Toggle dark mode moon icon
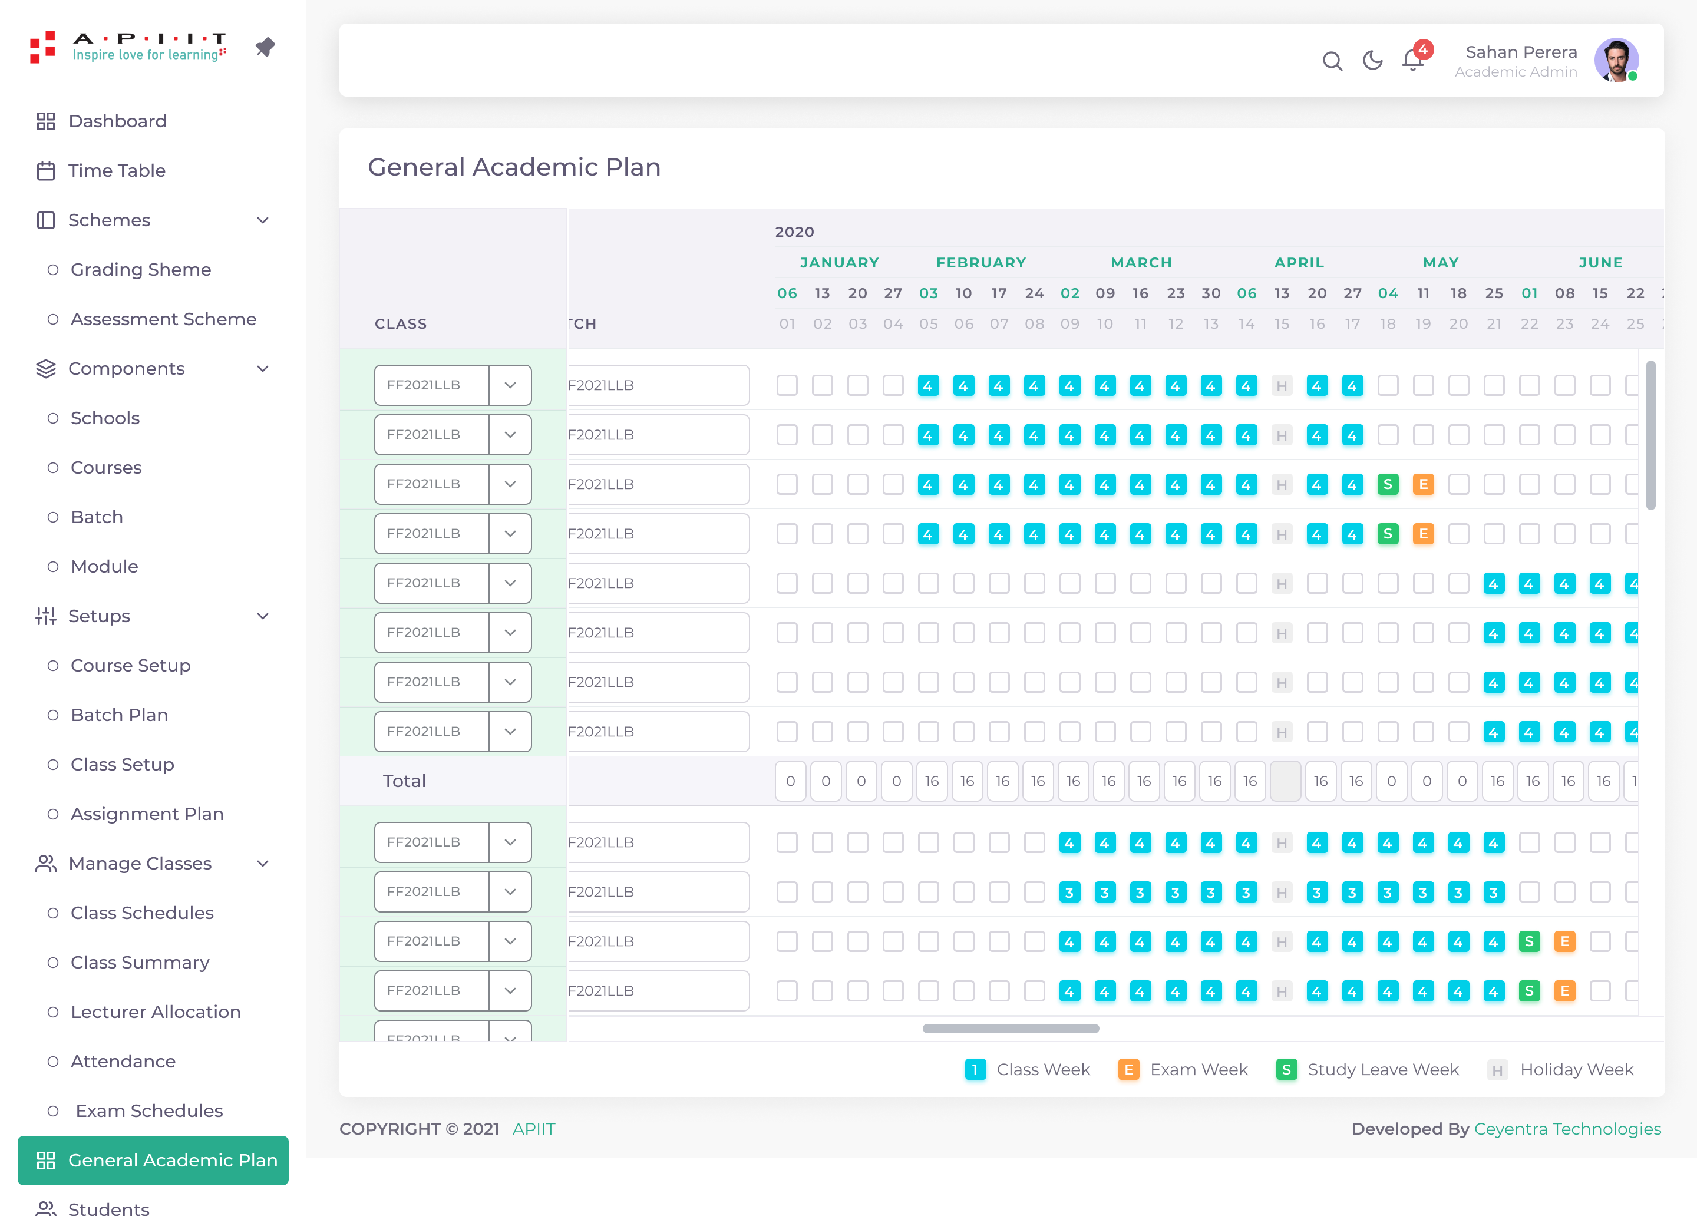The height and width of the screenshot is (1223, 1697). [1372, 61]
